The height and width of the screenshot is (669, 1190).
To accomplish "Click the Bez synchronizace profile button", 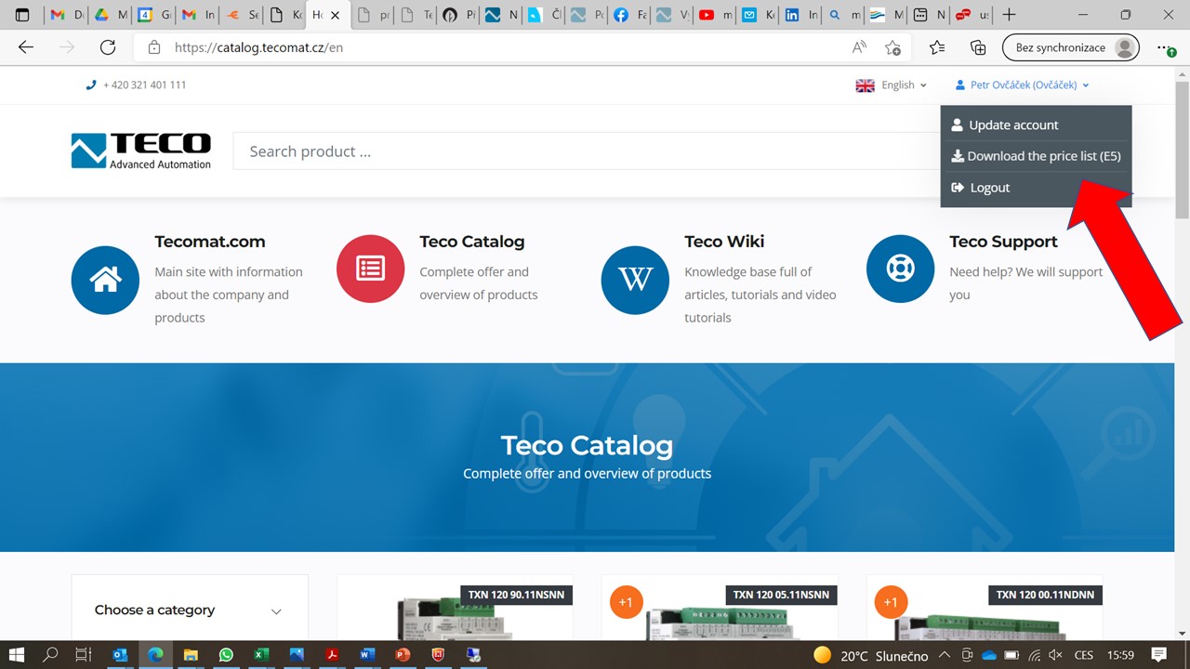I will pos(1070,47).
